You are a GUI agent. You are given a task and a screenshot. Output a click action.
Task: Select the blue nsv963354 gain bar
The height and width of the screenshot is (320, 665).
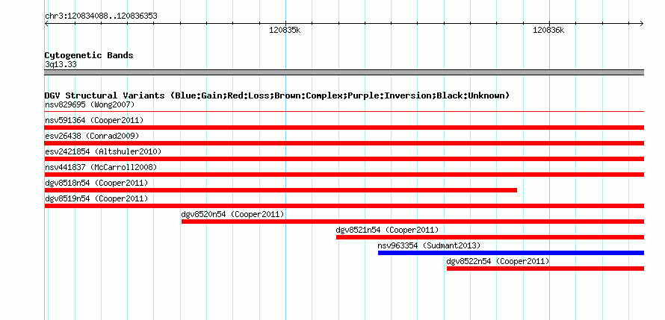(511, 253)
